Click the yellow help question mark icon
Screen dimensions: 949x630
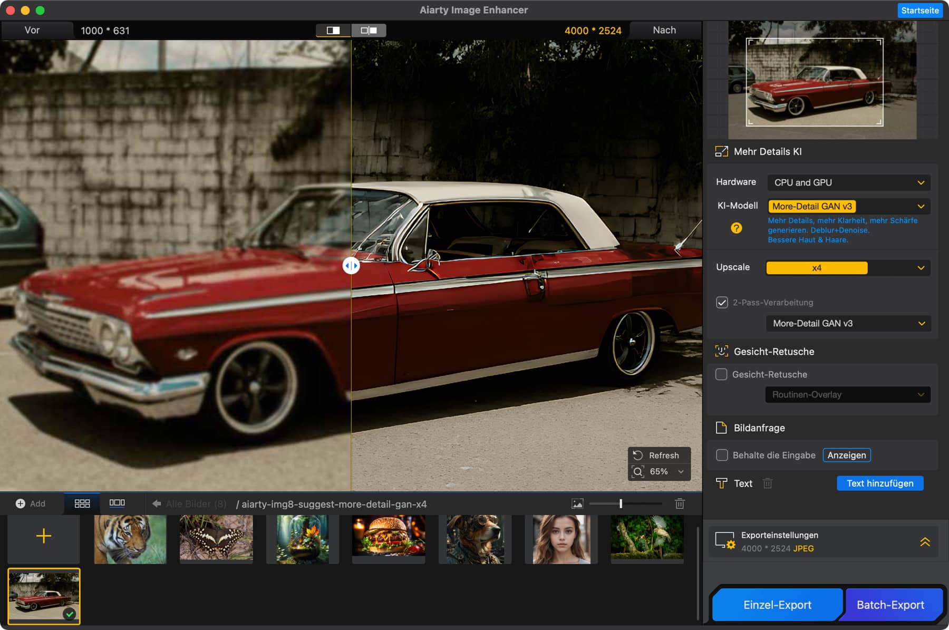[x=736, y=228]
